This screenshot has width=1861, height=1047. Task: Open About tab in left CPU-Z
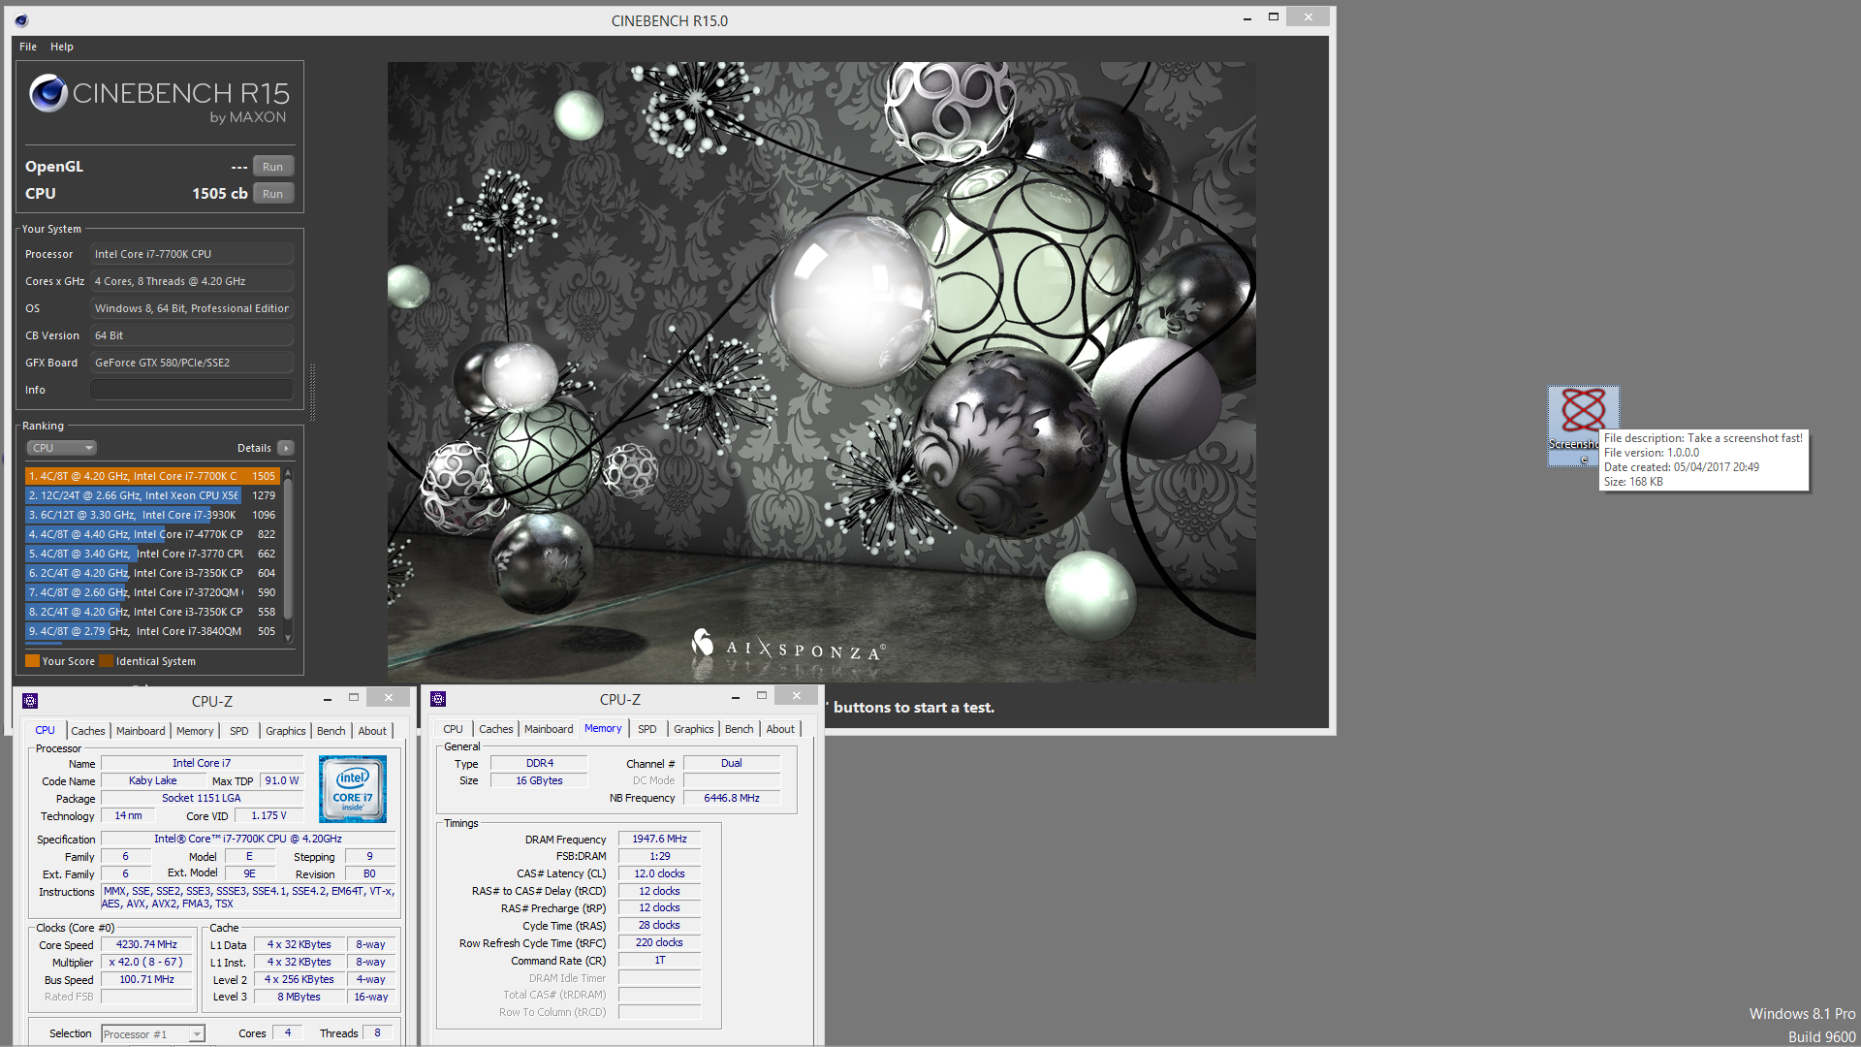[372, 731]
